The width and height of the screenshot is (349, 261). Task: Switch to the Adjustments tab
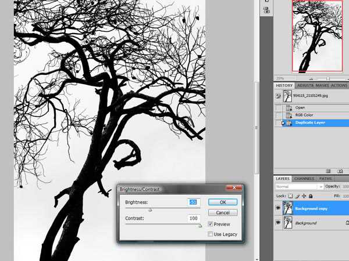pos(305,85)
